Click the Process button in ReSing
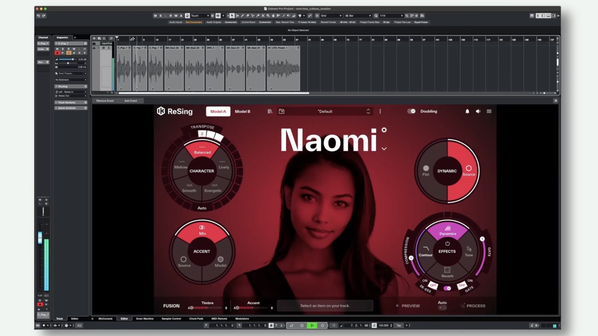 (x=472, y=306)
